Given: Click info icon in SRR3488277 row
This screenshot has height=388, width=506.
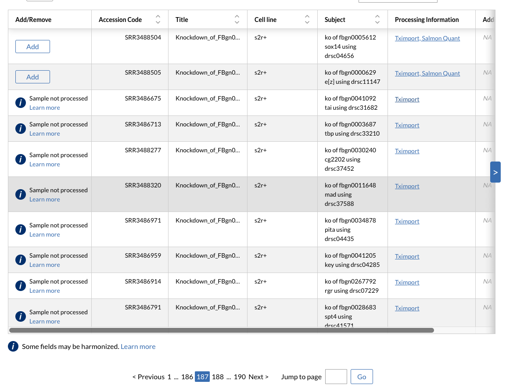Looking at the screenshot, I should 21,159.
